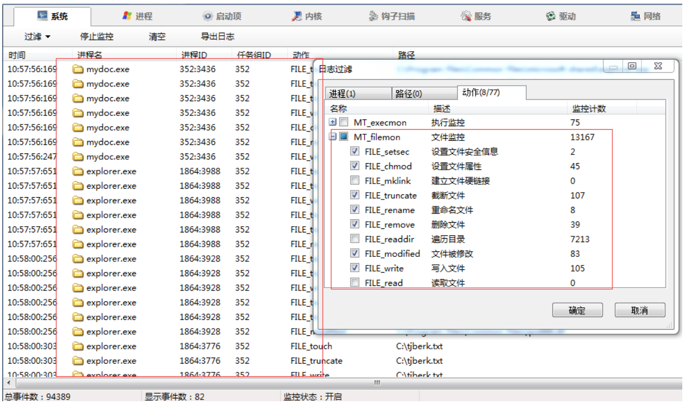This screenshot has width=684, height=416.
Task: Click the horizontal scrollbar thumb of the log list
Action: tap(376, 382)
